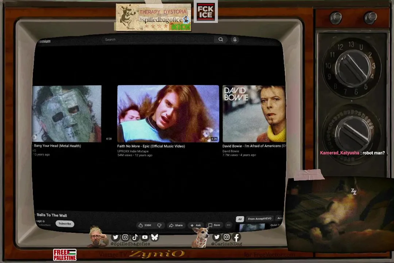Activate the voice search microphone icon
394x263 pixels.
click(235, 39)
